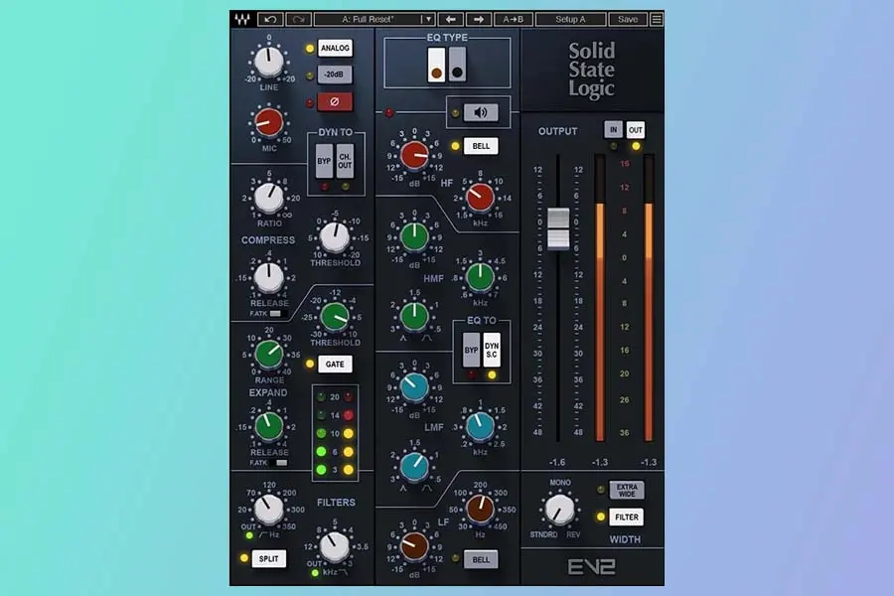Click the blue LMF dB gain knob

click(414, 386)
